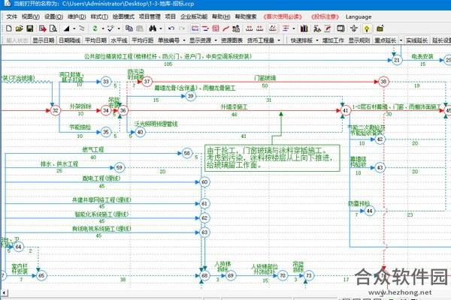Click the green refresh icon
This screenshot has width=451, height=300.
coord(95,28)
